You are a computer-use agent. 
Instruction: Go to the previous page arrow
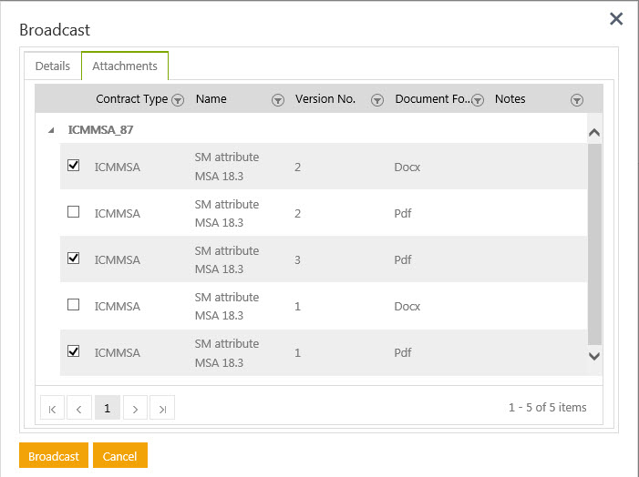[79, 409]
